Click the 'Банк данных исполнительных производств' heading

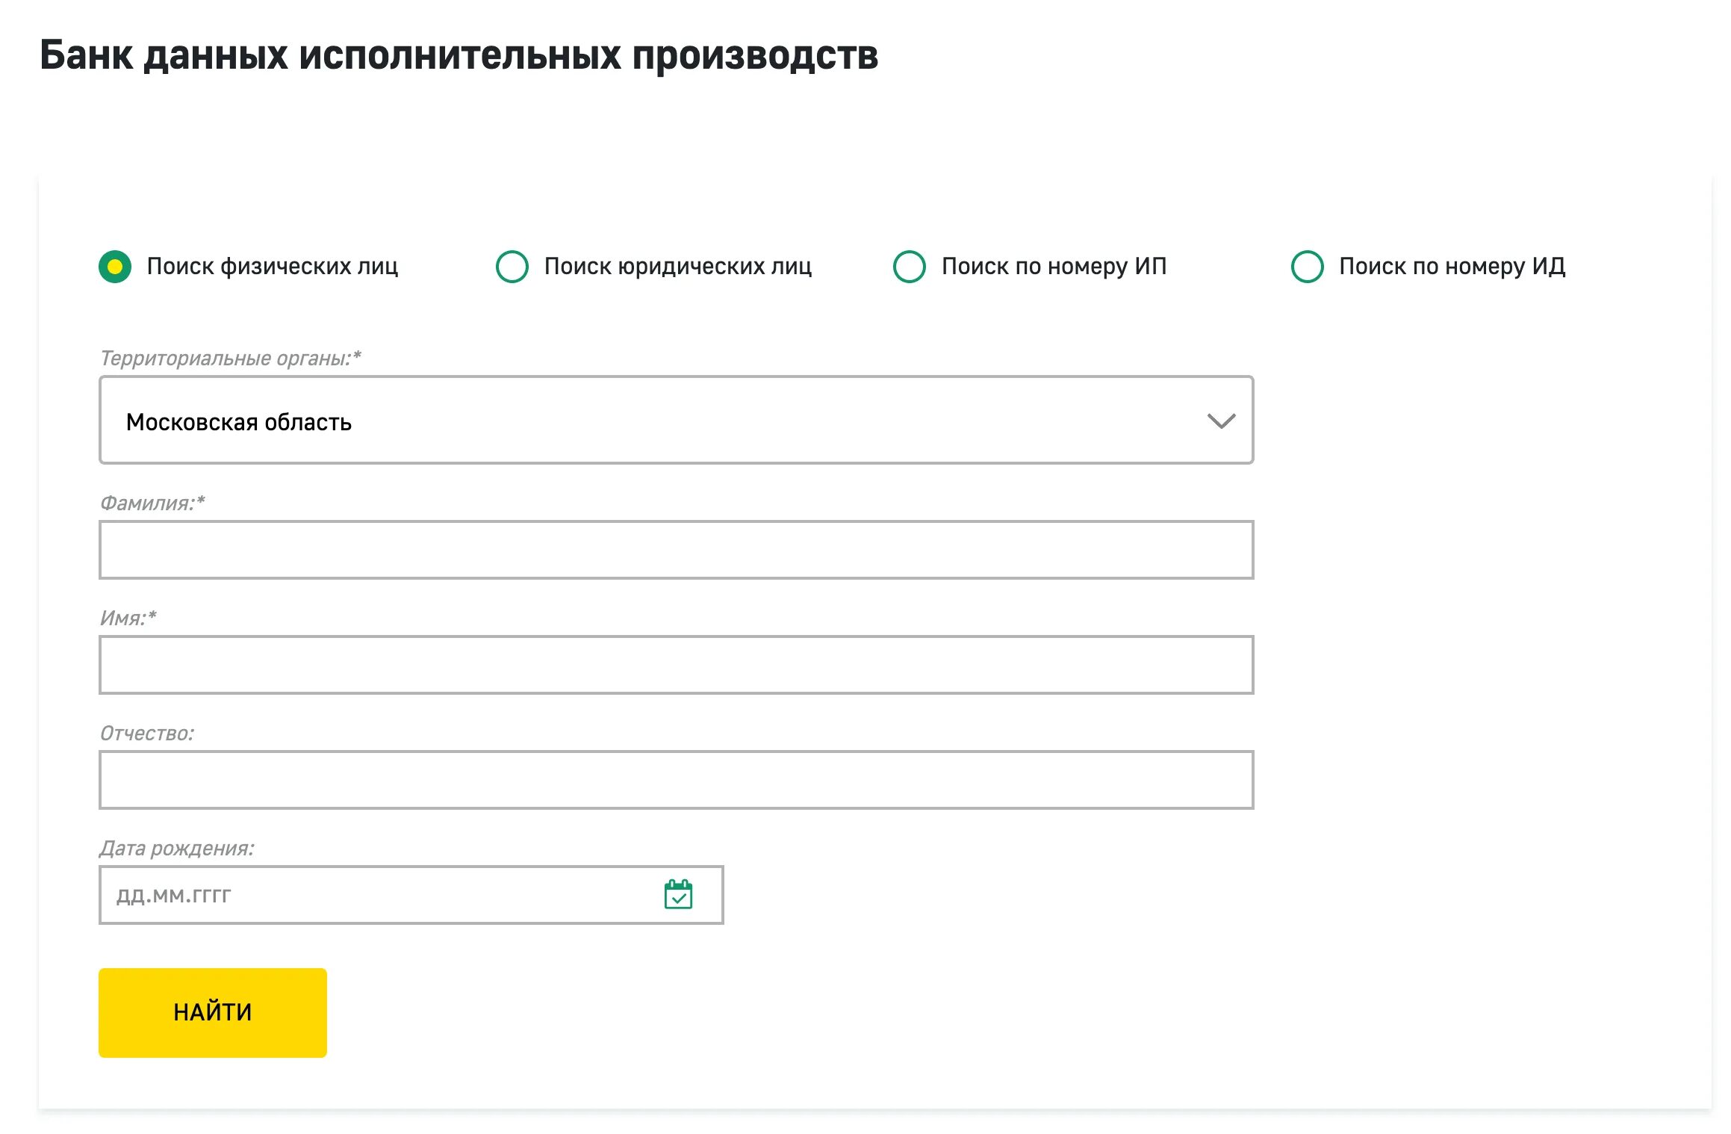point(459,55)
